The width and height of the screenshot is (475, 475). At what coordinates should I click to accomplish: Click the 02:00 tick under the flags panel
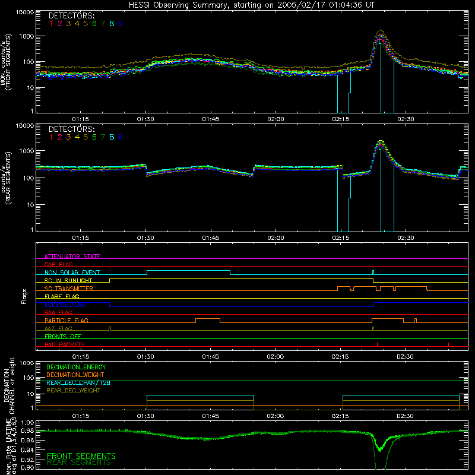275,357
